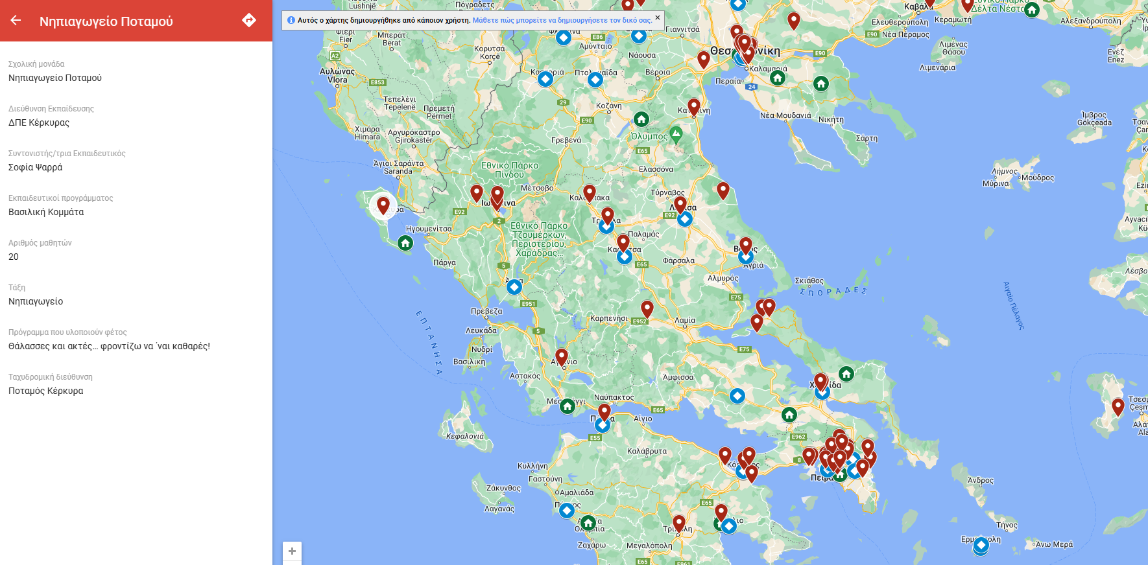Click the red pin near Μέτσοβο west side
This screenshot has height=565, width=1148.
click(x=477, y=192)
